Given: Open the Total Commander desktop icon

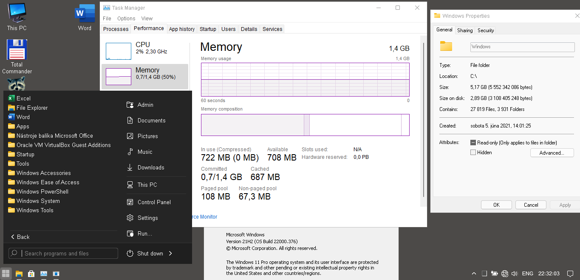Looking at the screenshot, I should tap(17, 57).
